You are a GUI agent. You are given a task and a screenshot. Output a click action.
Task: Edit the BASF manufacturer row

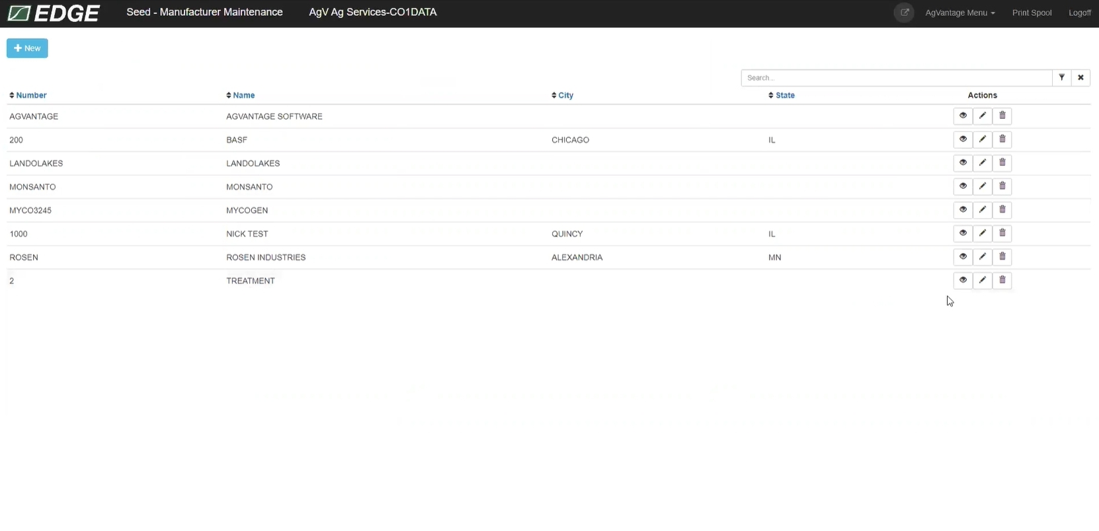(983, 139)
